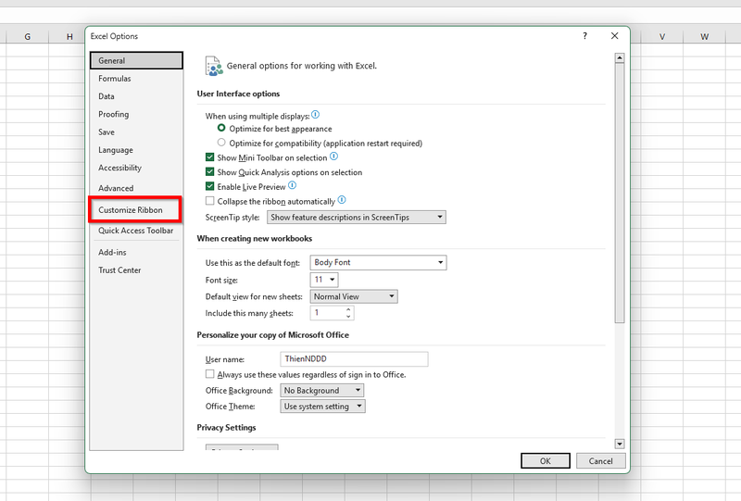This screenshot has width=741, height=501.
Task: Select column H header in Excel
Action: [x=69, y=36]
